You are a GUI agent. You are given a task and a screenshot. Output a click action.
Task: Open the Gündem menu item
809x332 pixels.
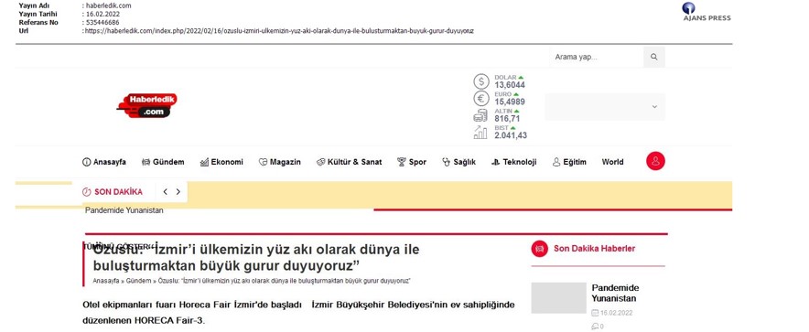point(163,162)
